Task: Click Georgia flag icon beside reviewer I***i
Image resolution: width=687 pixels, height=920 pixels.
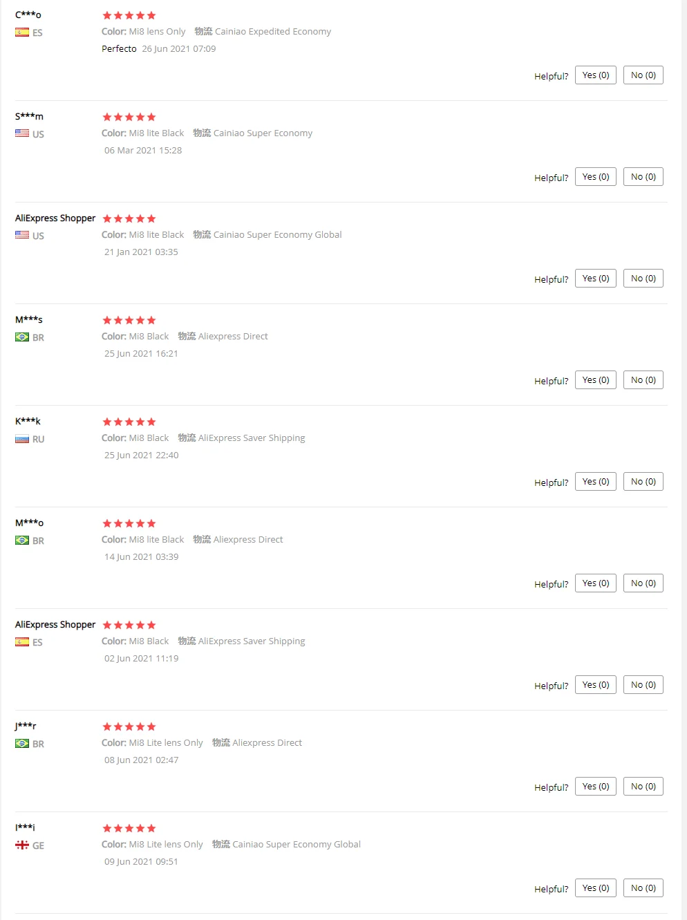Action: [22, 845]
